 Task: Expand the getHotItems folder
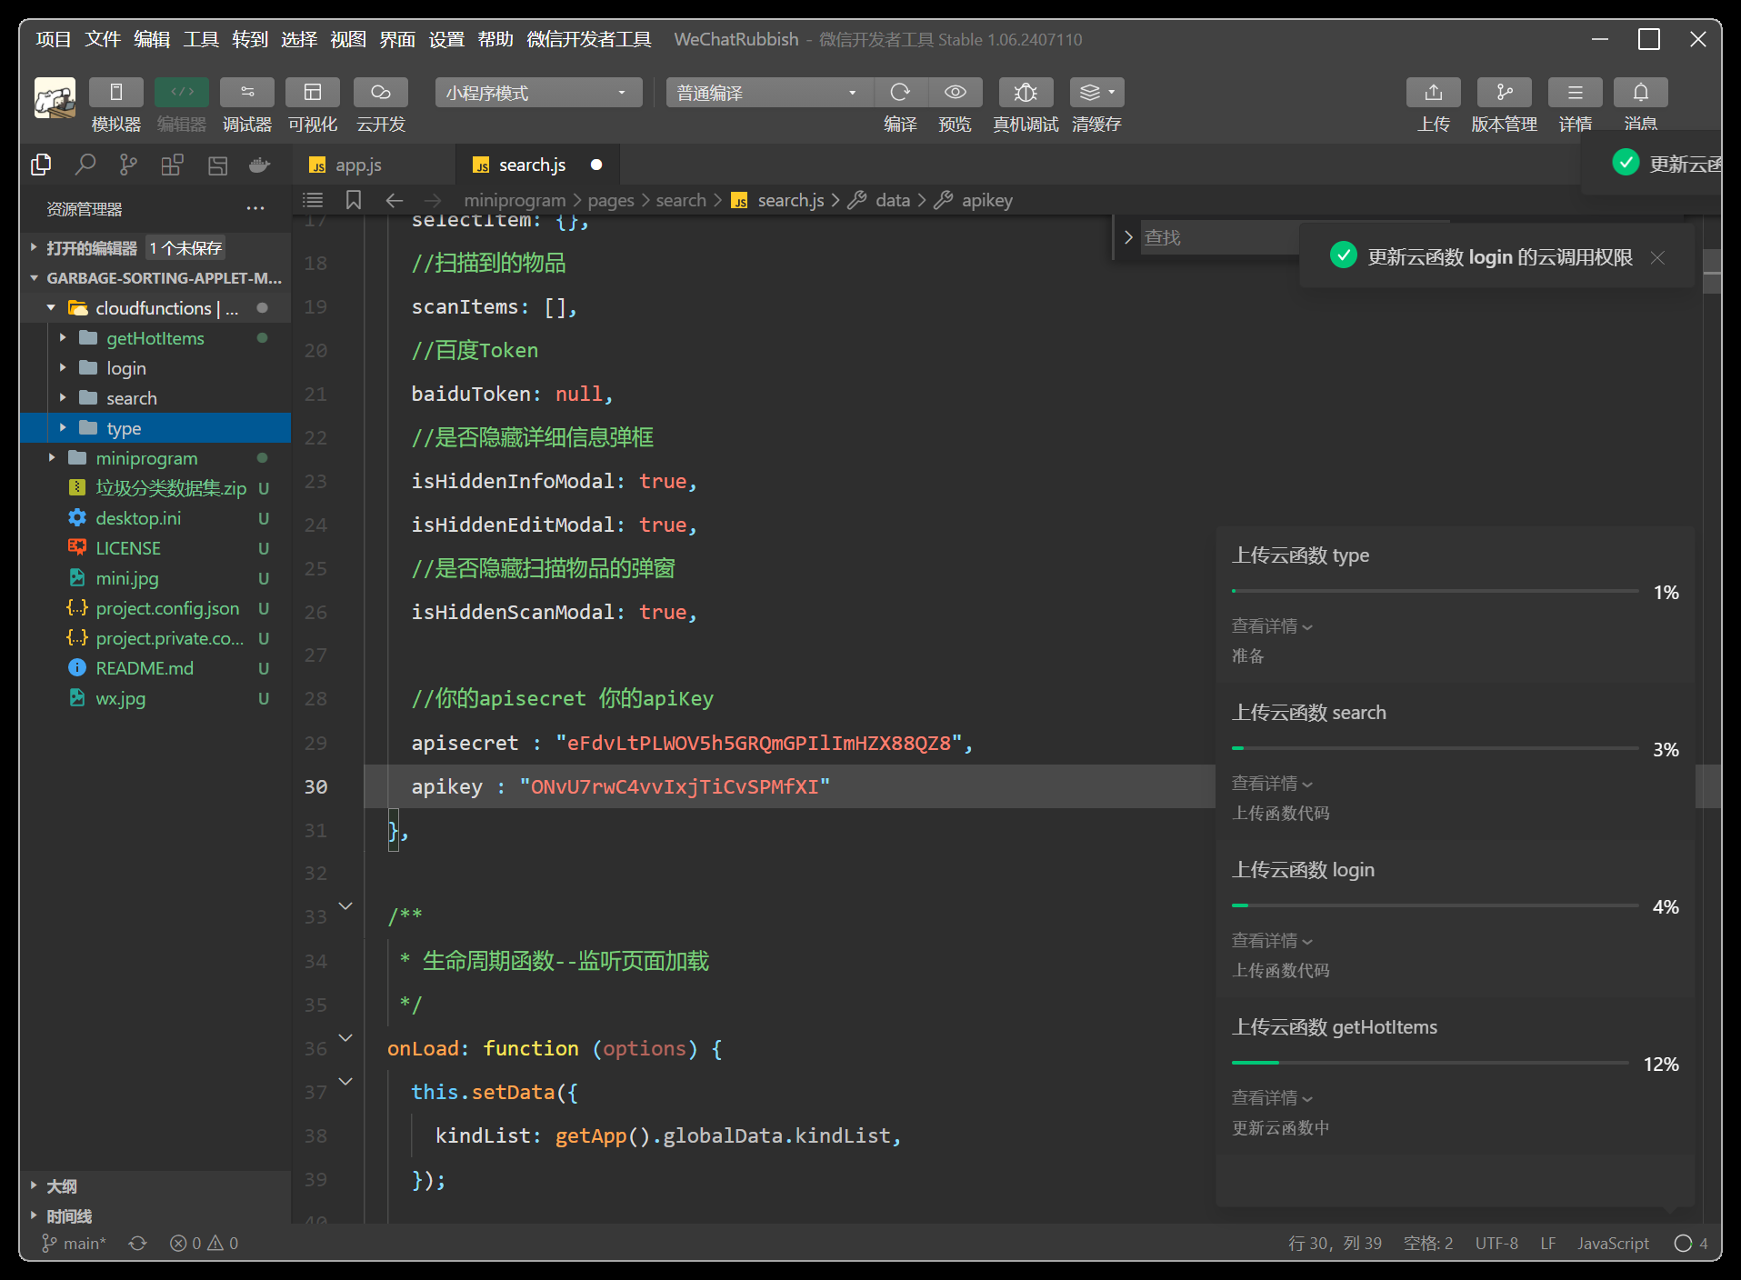tap(63, 338)
